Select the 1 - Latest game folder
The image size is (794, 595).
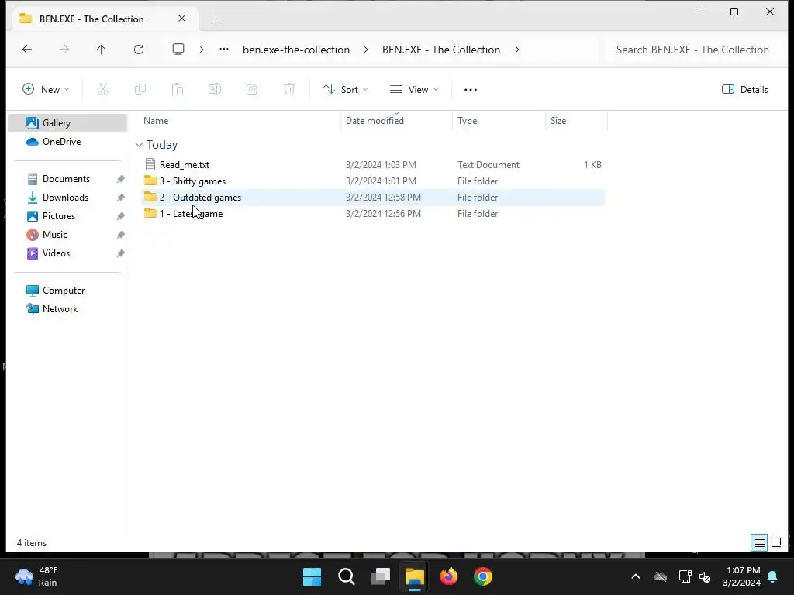point(373,214)
